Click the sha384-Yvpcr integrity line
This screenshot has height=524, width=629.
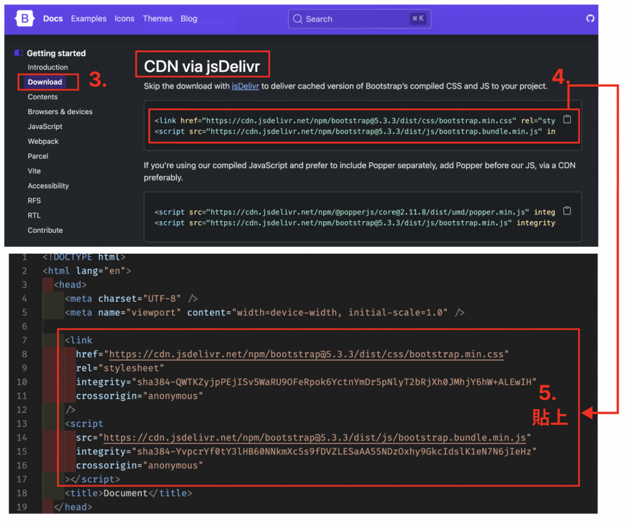point(306,452)
